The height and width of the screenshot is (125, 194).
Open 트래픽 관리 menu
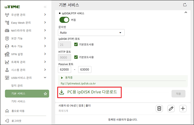pyautogui.click(x=18, y=62)
